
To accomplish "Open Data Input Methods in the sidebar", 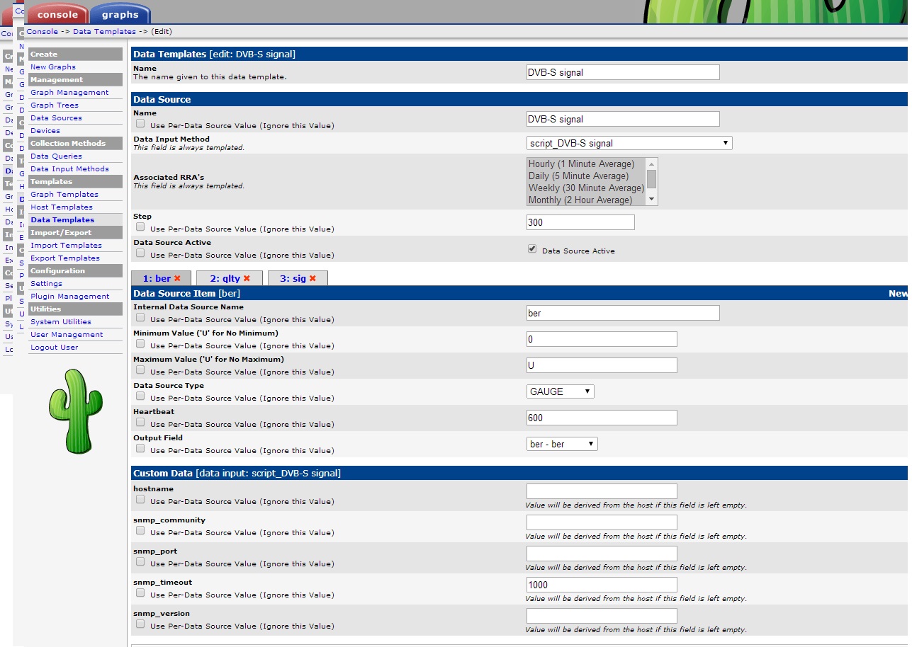I will pyautogui.click(x=69, y=169).
